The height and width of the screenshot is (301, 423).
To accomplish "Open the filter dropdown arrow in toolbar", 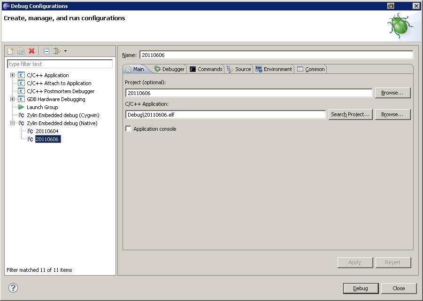I will coord(65,51).
